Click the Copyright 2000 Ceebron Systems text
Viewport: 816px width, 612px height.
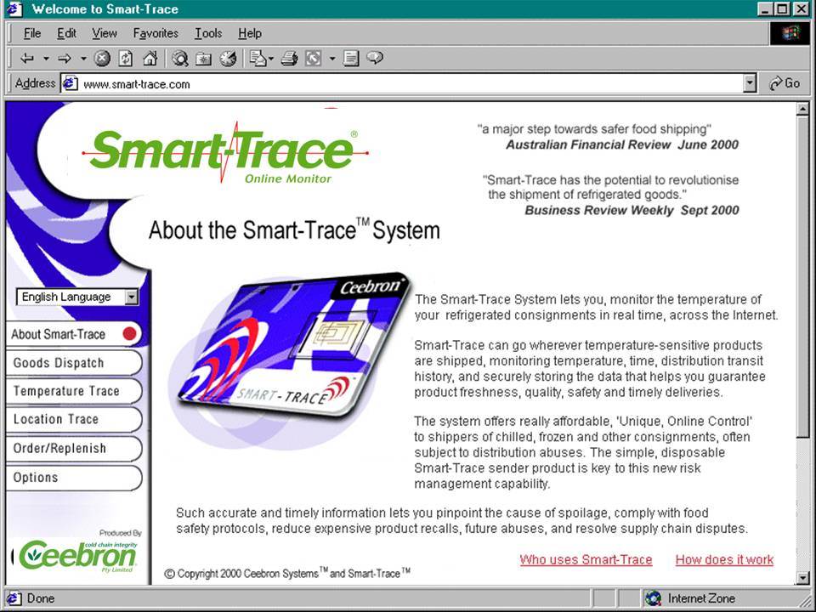click(287, 573)
